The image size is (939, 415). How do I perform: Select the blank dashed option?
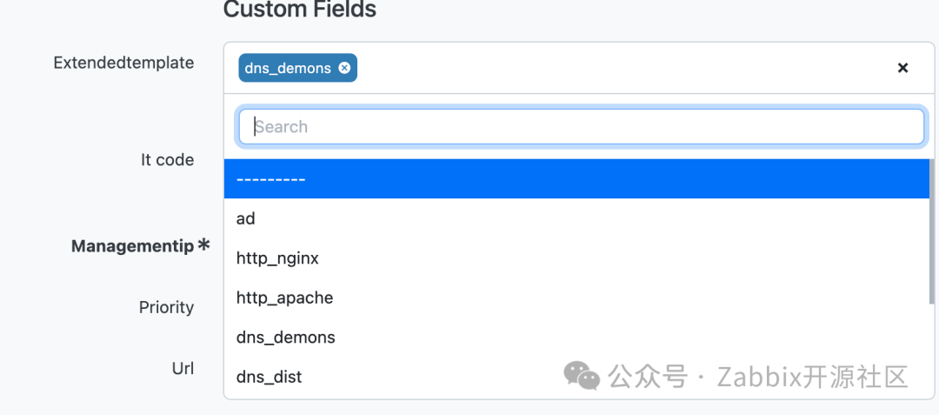577,178
